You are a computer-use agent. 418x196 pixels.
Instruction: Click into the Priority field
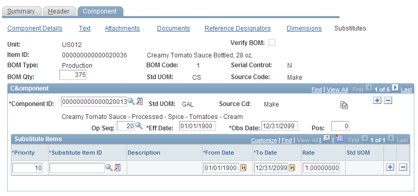click(27, 168)
